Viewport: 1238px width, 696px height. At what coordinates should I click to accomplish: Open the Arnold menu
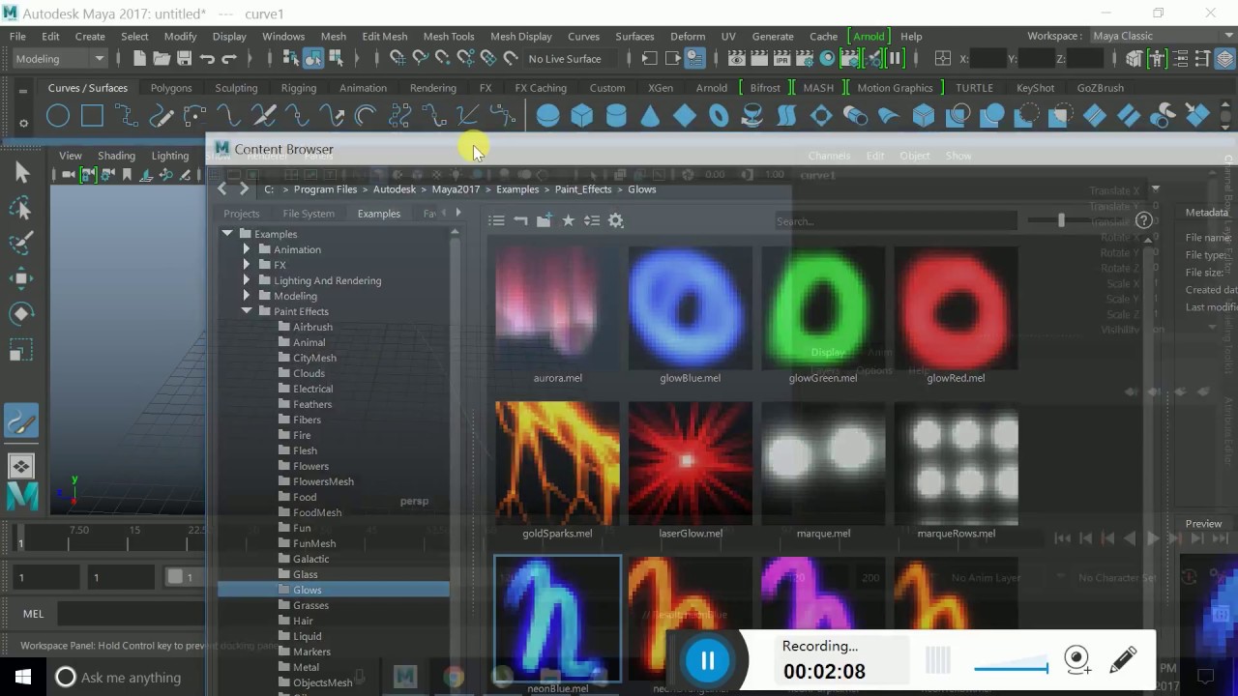pos(869,37)
